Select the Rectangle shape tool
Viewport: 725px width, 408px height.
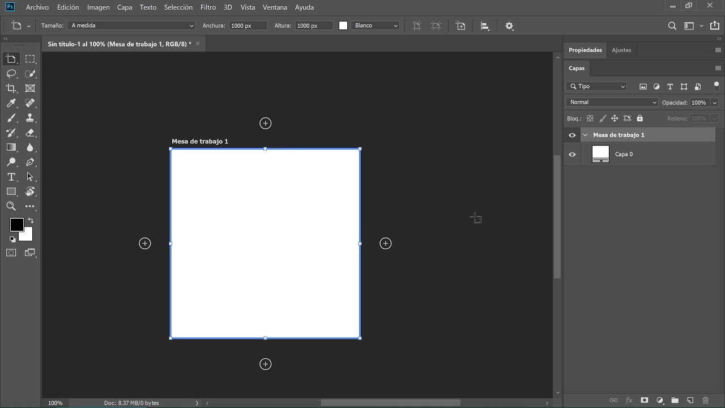coord(11,192)
